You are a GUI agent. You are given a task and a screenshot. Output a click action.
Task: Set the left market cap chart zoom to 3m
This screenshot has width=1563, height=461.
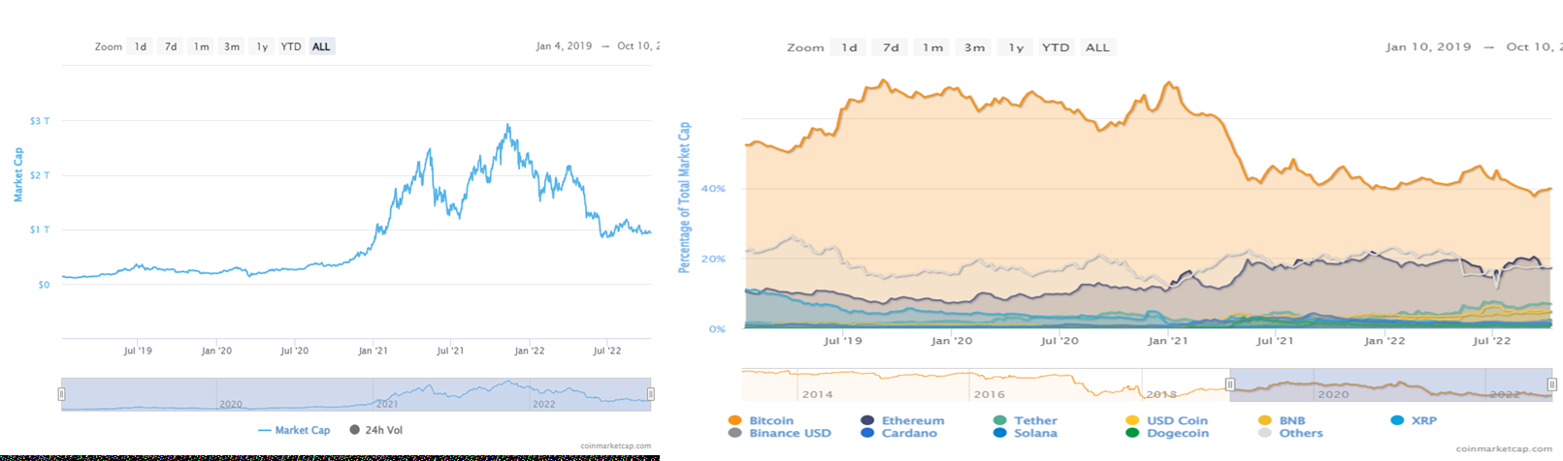point(232,46)
